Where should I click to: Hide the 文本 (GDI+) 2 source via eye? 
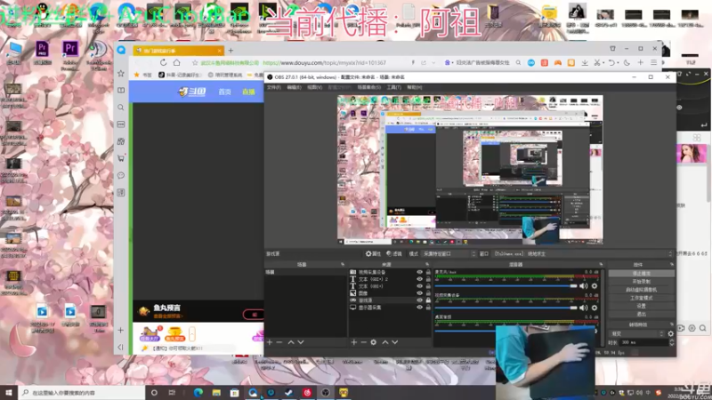click(x=419, y=279)
